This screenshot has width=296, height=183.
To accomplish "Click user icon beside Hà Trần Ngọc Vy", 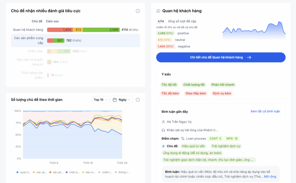I will pos(163,122).
